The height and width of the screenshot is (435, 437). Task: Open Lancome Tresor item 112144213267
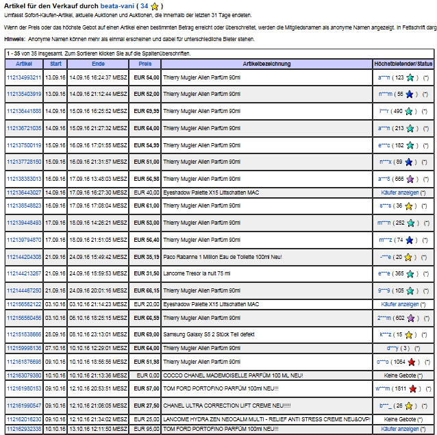pos(24,273)
